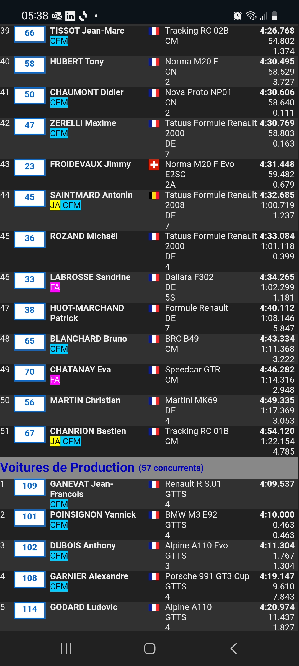Tap the Android home button
The image size is (299, 666).
pos(149,649)
